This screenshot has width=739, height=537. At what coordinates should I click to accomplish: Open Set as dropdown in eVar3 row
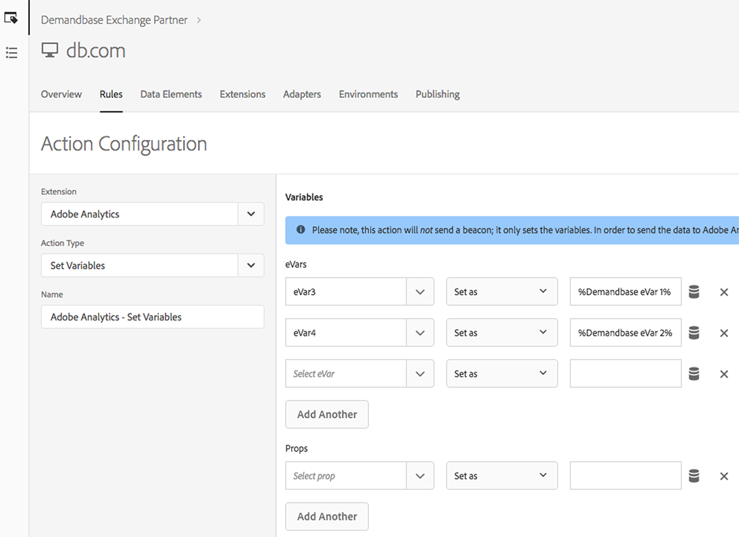(502, 291)
